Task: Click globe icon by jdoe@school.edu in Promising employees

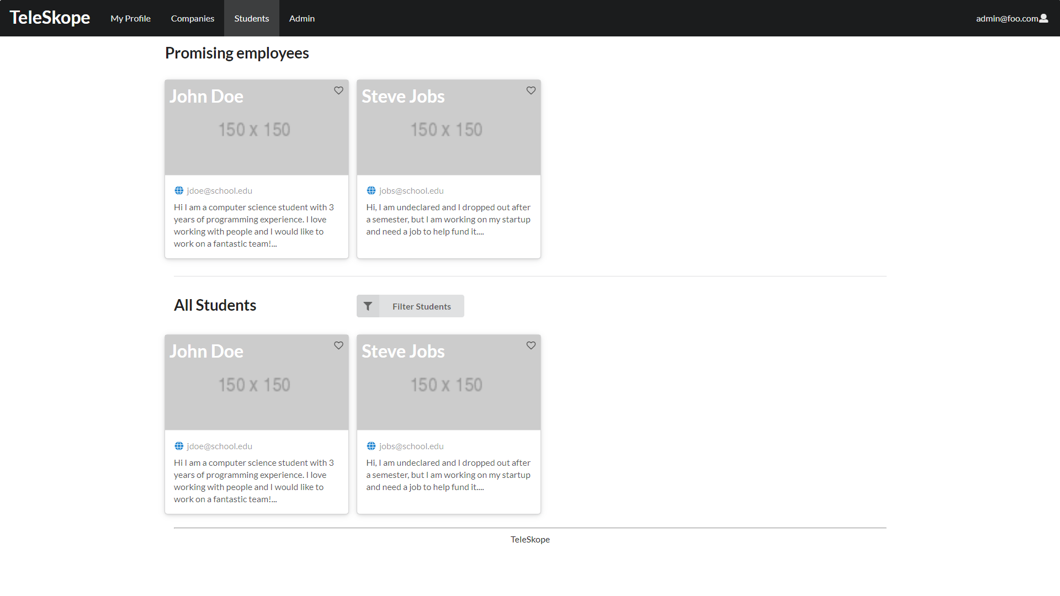Action: 179,190
